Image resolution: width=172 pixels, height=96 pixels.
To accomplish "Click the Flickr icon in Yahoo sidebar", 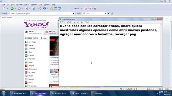I will pyautogui.click(x=26, y=62).
